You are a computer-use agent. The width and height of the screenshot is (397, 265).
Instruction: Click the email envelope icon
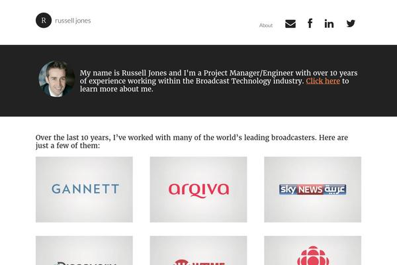click(290, 24)
